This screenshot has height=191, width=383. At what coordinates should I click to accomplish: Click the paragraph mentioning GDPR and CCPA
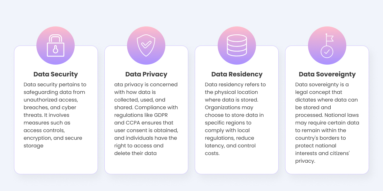[146, 119]
